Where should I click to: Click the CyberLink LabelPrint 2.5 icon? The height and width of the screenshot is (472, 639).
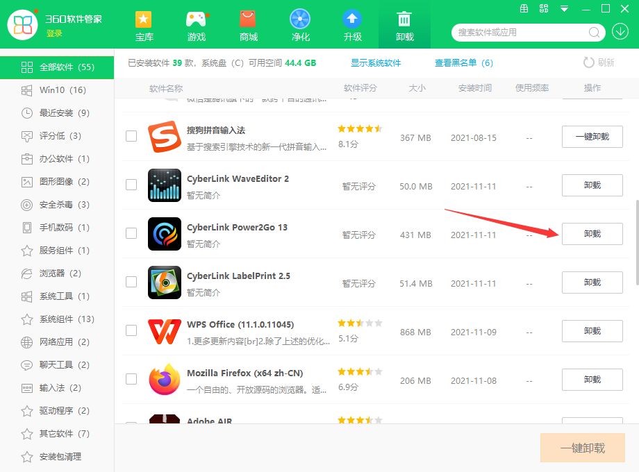164,283
